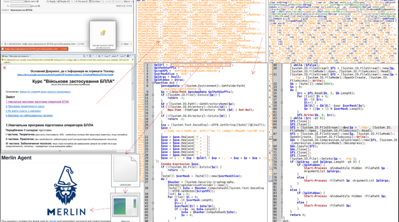
Task: Click the highlighted $plUrl URL string on line 1
Action: [x=201, y=65]
